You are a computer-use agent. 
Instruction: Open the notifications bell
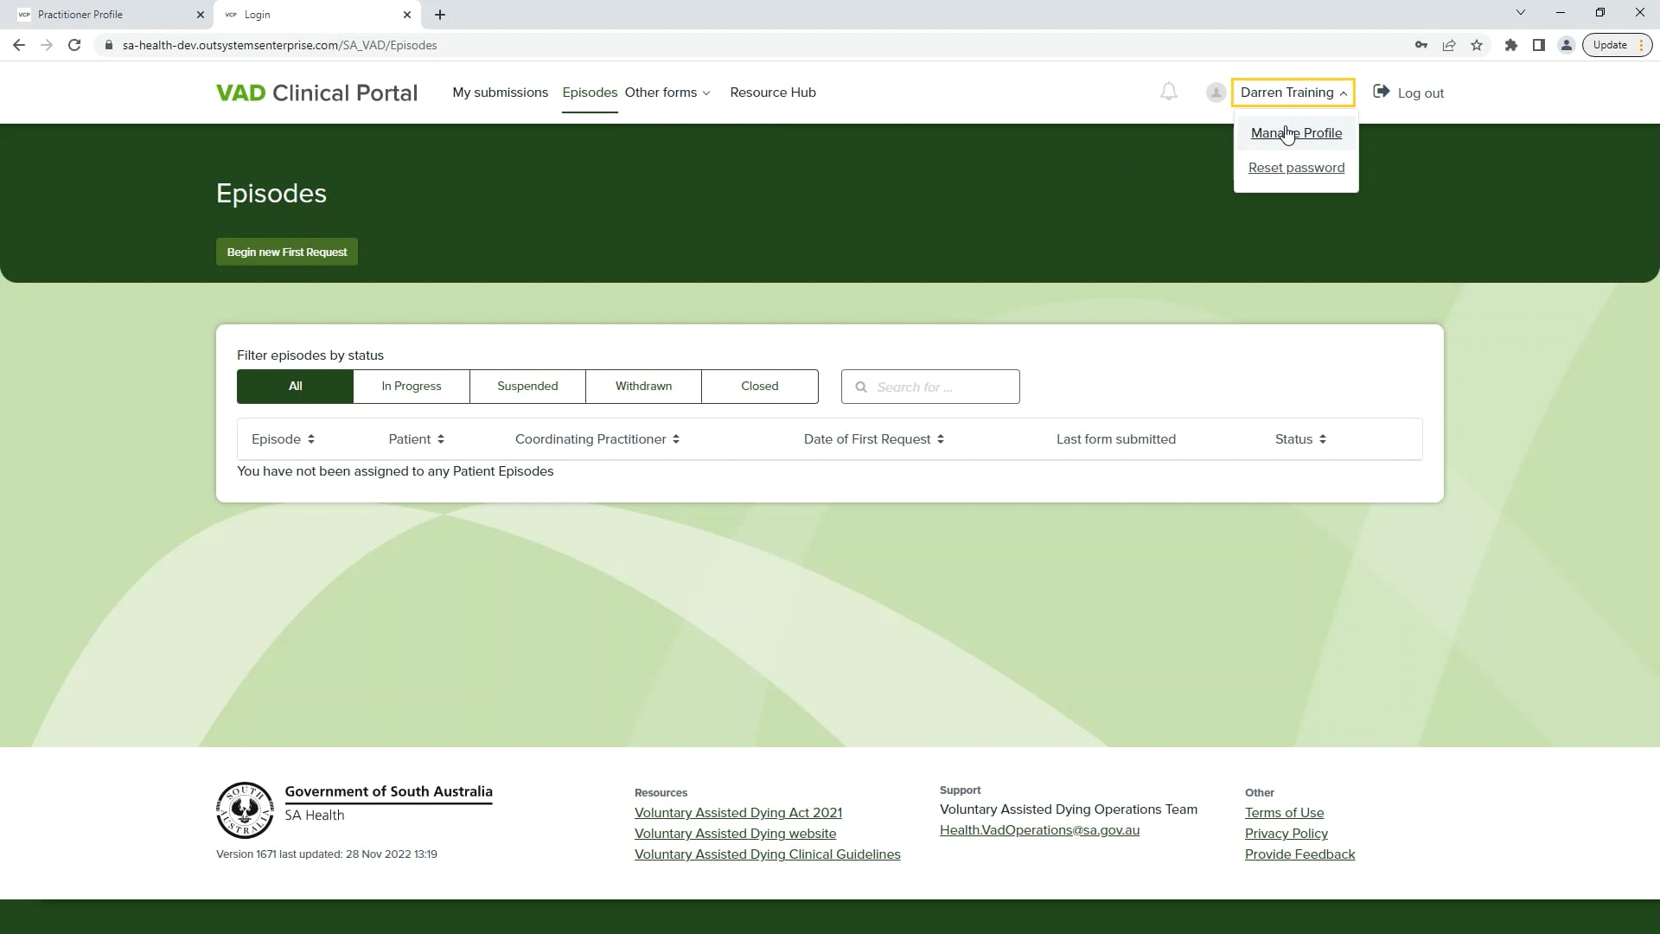click(1168, 92)
